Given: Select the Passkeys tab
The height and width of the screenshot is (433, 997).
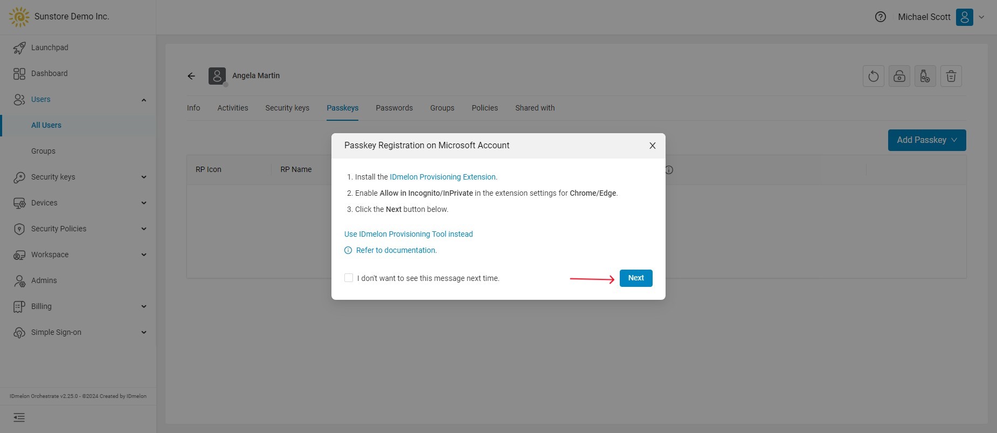Looking at the screenshot, I should click(x=343, y=108).
